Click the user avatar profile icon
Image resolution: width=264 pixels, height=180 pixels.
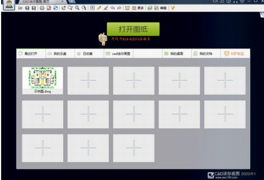(8, 5)
